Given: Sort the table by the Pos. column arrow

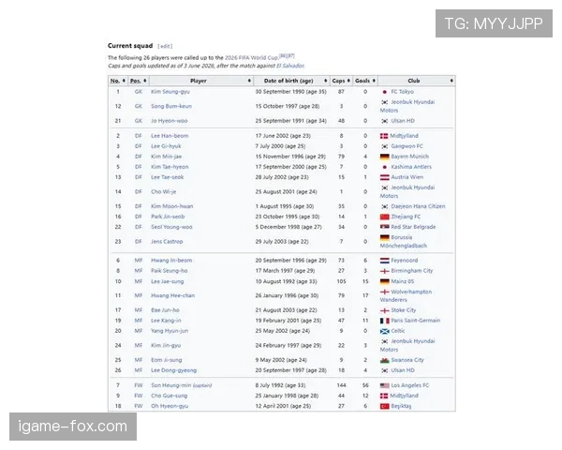Looking at the screenshot, I should pyautogui.click(x=145, y=81).
